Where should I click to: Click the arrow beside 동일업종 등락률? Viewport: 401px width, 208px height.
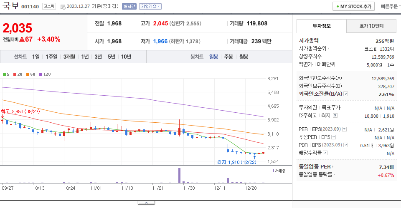[x=334, y=175]
